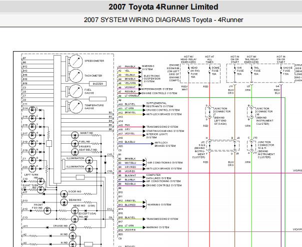
Task: Select the INTERIOR LIGHTS SYSTEM label
Action: point(157,136)
